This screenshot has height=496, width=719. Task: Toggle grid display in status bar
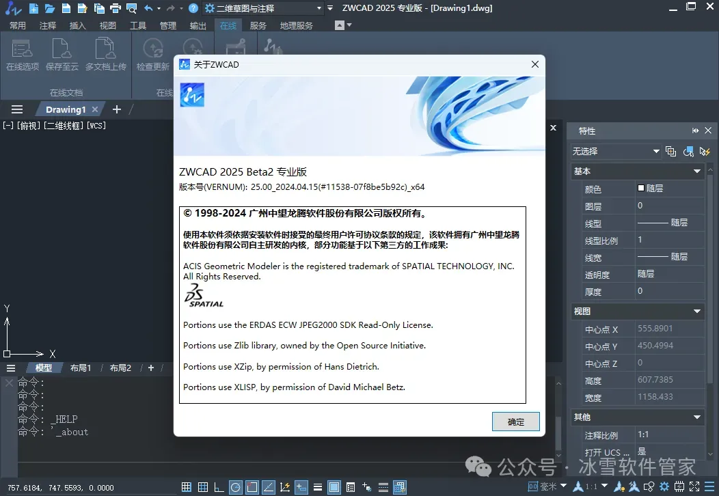pyautogui.click(x=203, y=487)
